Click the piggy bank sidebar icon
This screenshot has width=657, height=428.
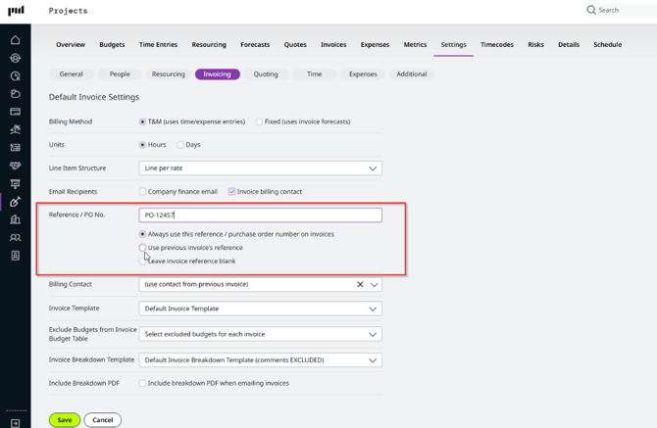pyautogui.click(x=15, y=93)
